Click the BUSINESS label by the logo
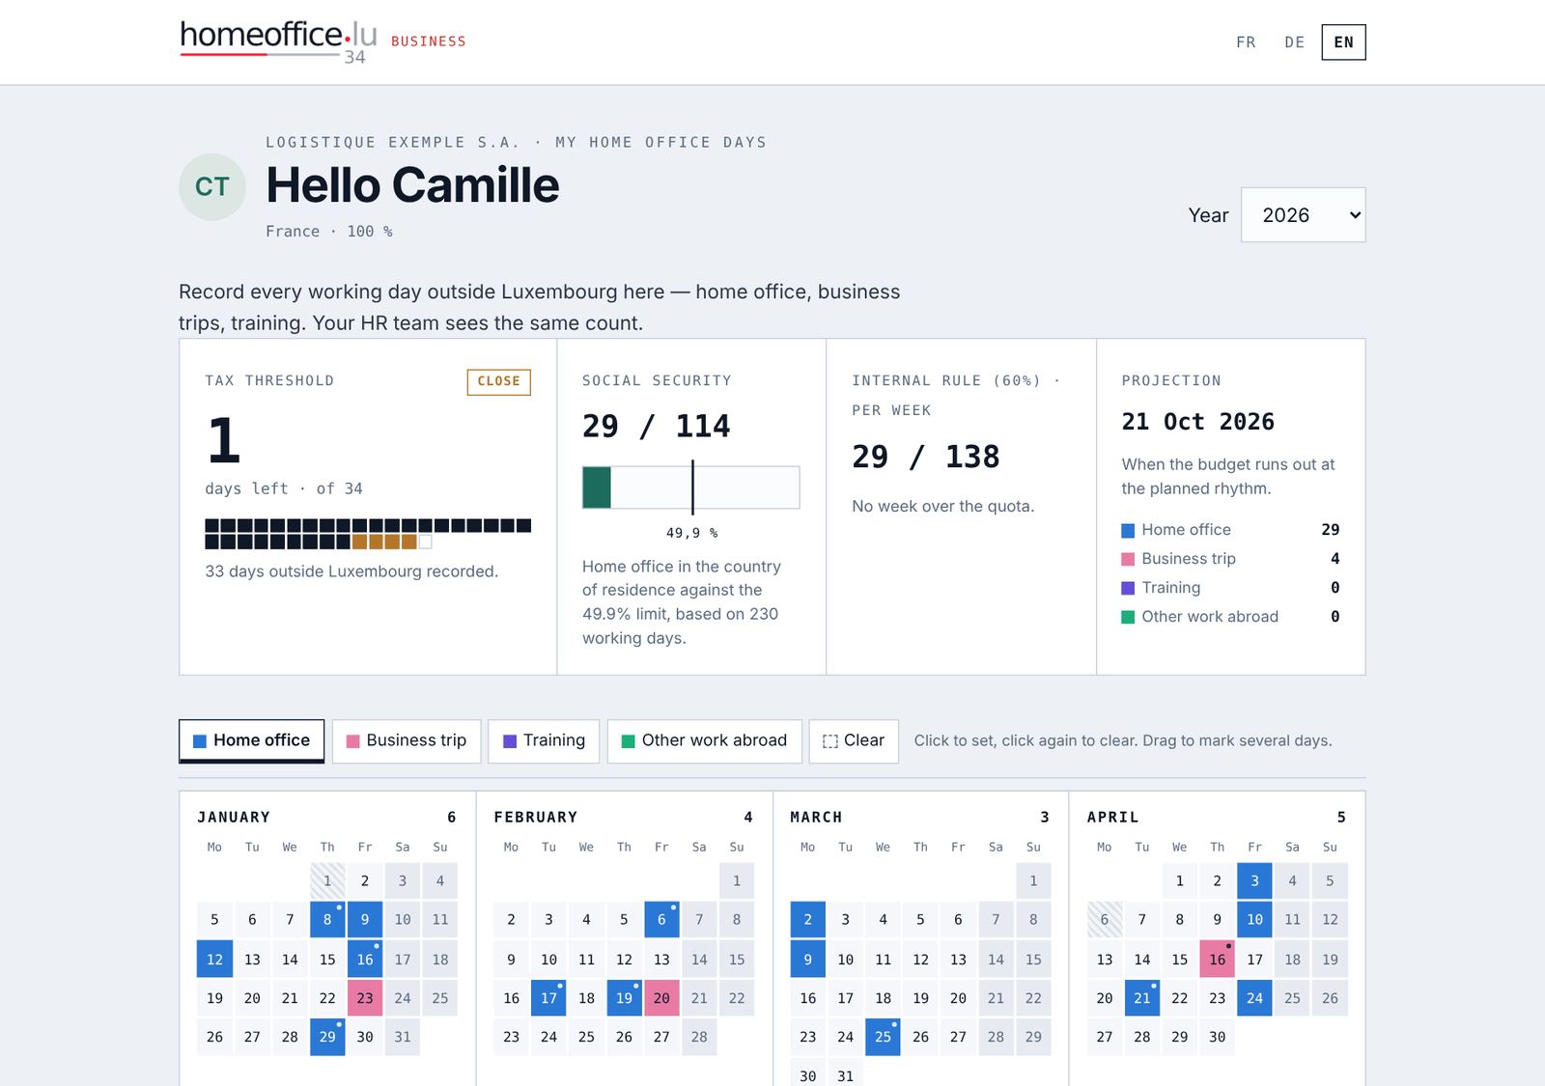The width and height of the screenshot is (1545, 1086). point(428,42)
